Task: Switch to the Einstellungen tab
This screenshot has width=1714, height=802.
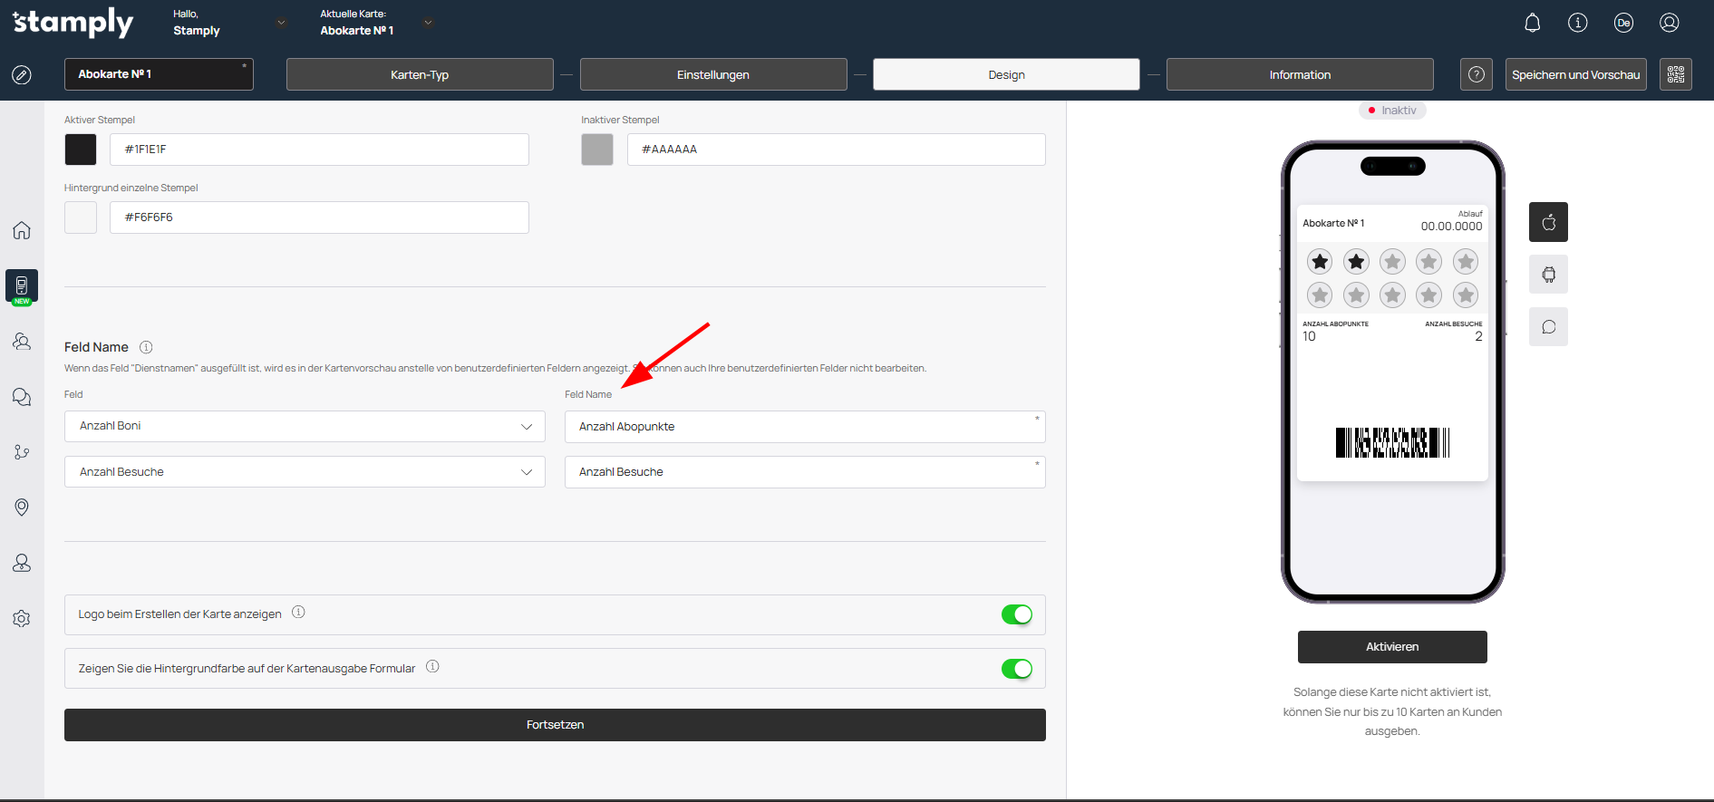Action: (x=712, y=74)
